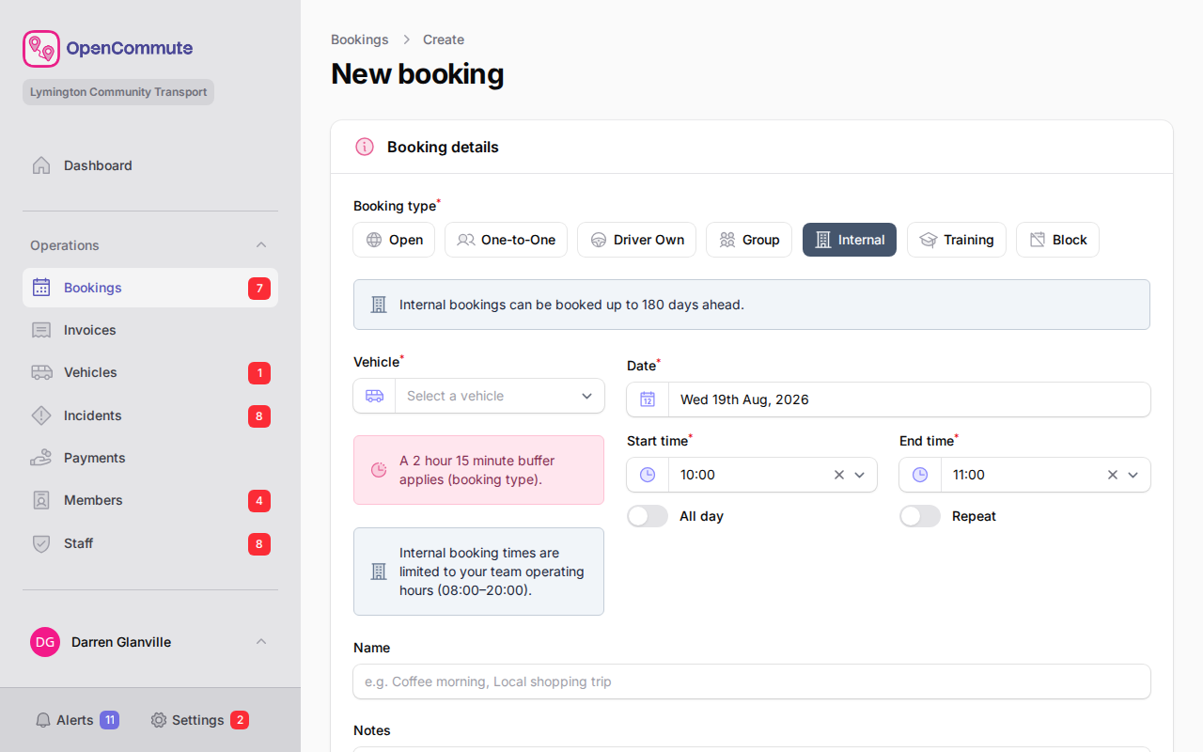Click the Alerts button label
The image size is (1203, 752).
tap(75, 720)
